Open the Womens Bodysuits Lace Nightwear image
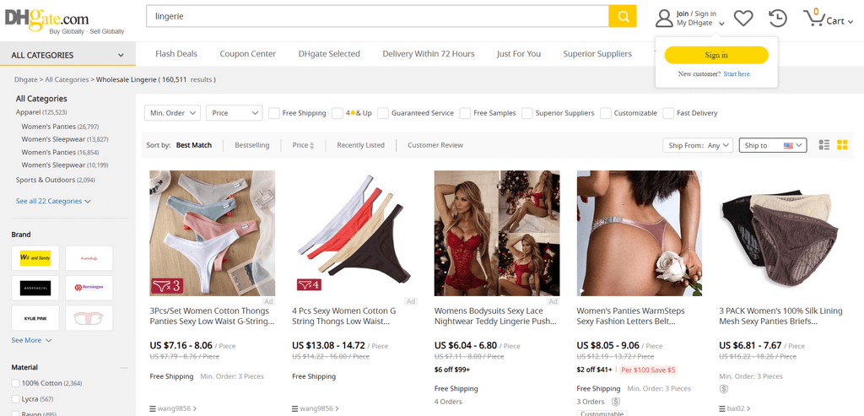 coord(497,233)
